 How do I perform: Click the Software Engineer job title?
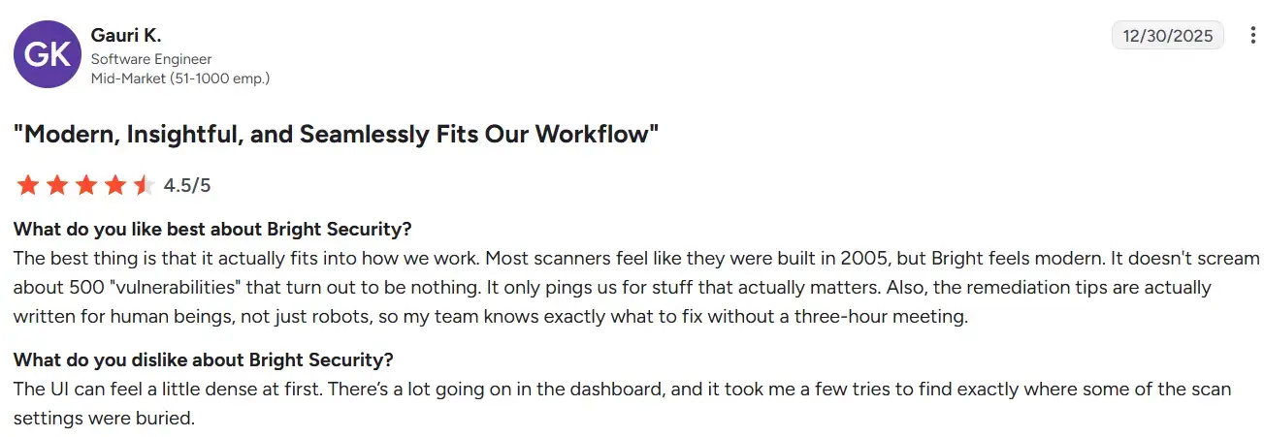click(x=151, y=59)
